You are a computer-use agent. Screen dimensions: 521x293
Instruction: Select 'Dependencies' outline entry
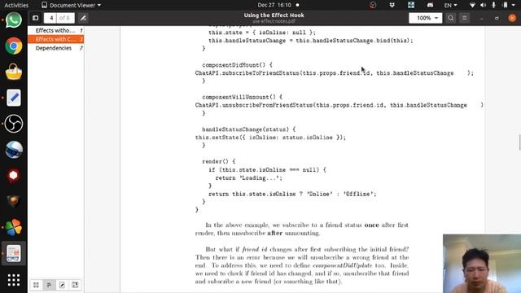click(56, 48)
